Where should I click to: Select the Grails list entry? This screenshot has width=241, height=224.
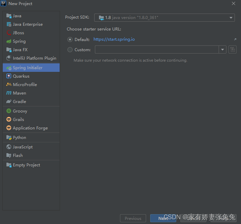31,119
